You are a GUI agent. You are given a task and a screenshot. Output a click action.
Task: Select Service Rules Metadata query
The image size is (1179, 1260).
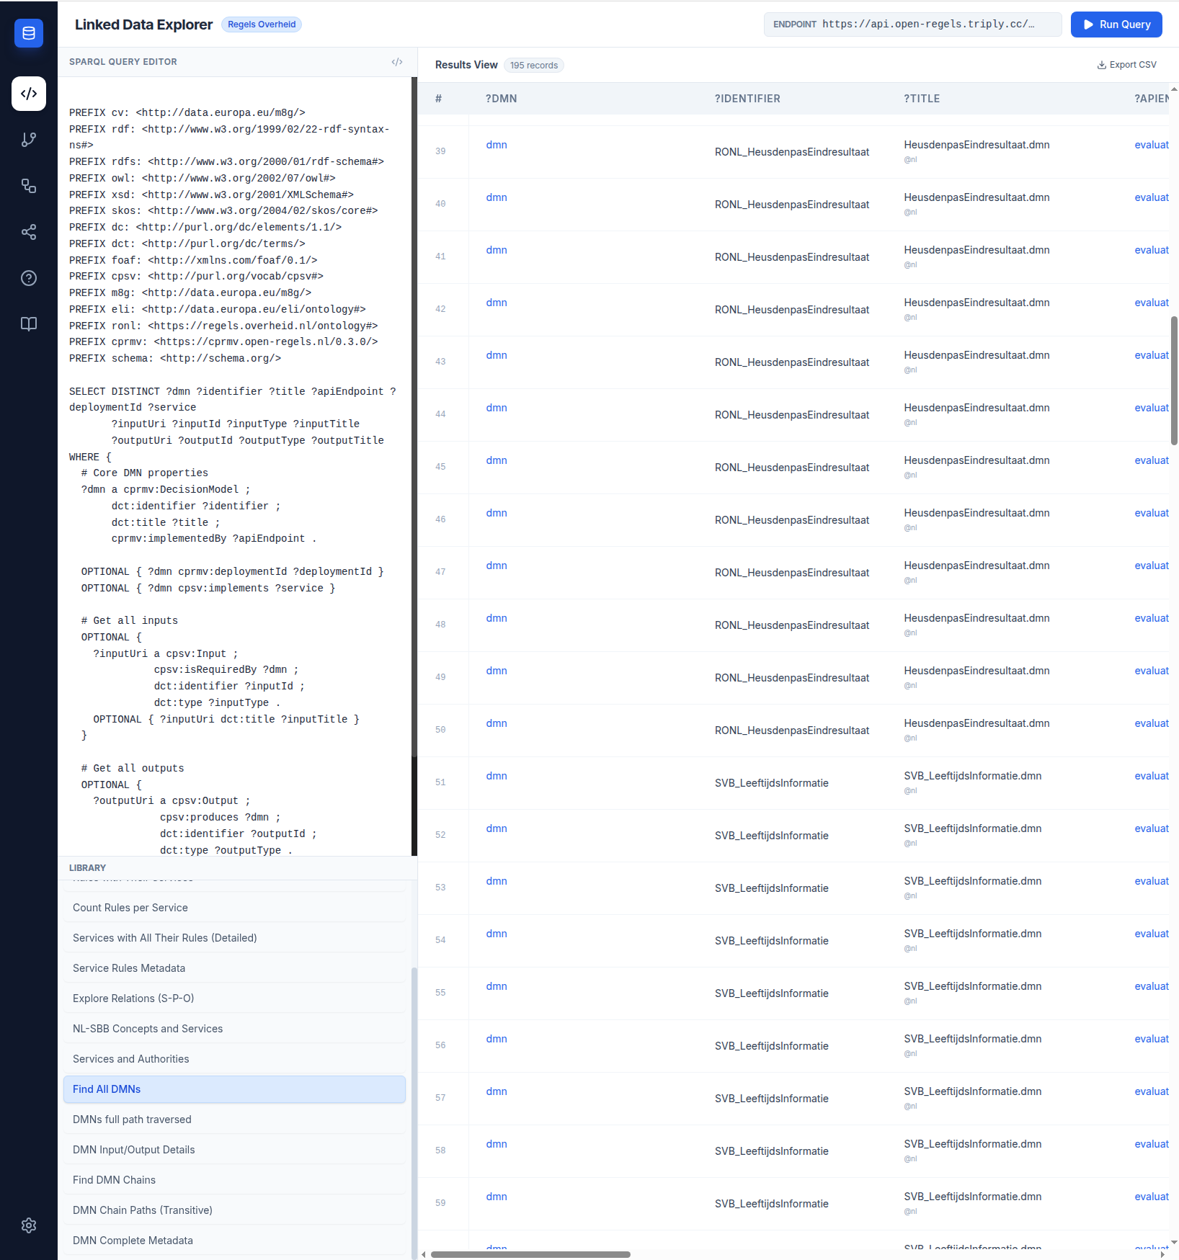[234, 968]
